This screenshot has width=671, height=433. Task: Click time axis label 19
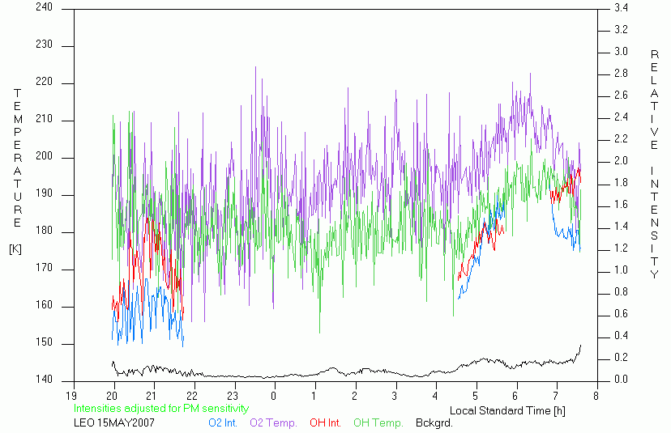click(x=71, y=396)
